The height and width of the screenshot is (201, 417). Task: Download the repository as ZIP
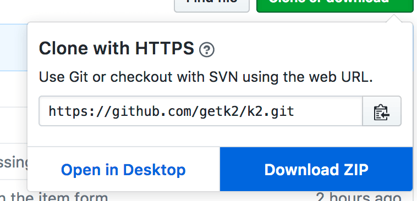click(316, 169)
